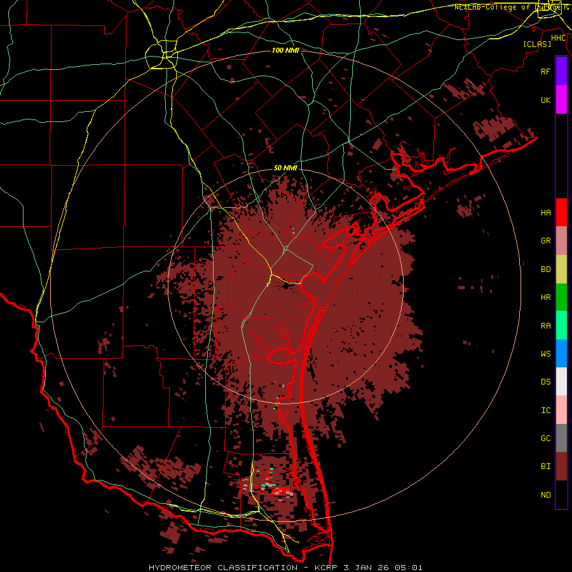Click the RF legend label
The height and width of the screenshot is (572, 572).
click(x=545, y=71)
